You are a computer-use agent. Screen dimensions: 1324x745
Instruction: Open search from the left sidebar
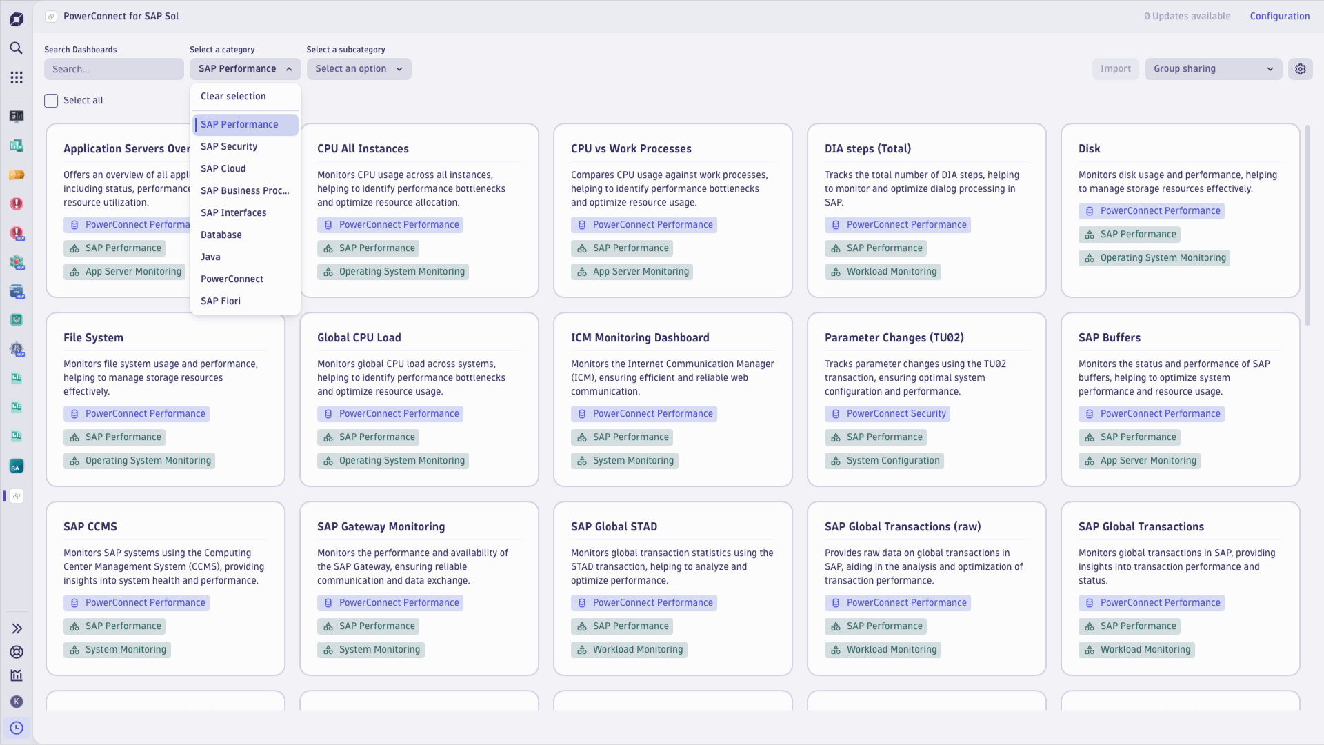[x=17, y=48]
